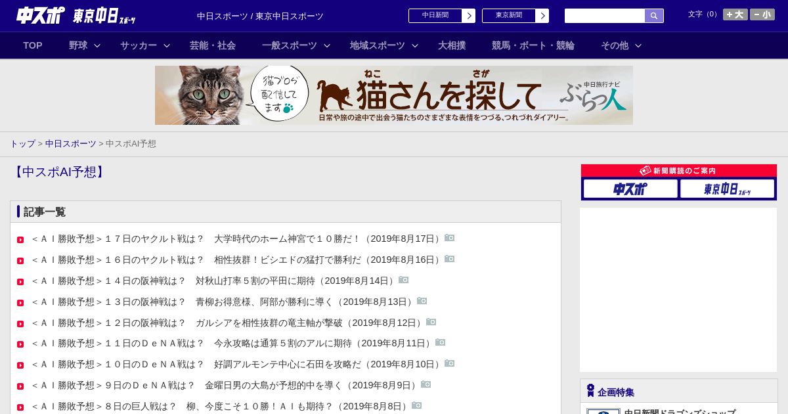
Task: Click the camera icon on the August 14 article
Action: (x=404, y=280)
